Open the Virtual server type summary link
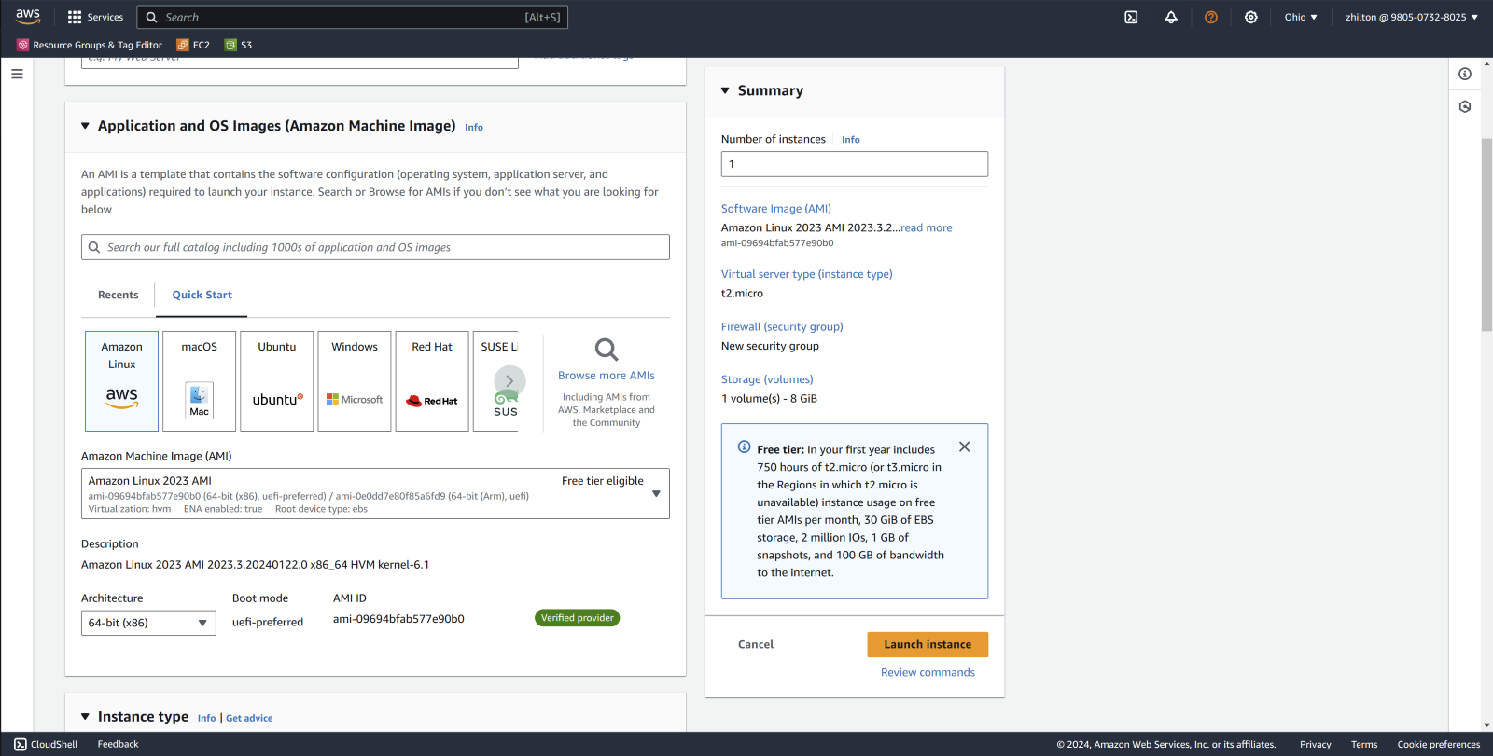Image resolution: width=1493 pixels, height=756 pixels. (x=807, y=274)
